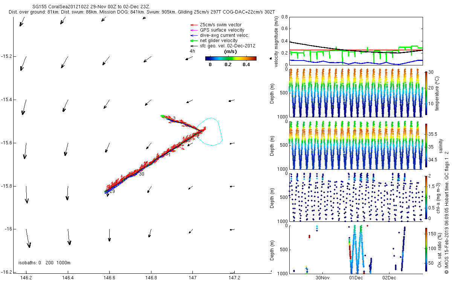
Task: Click the red swim vector legend arrow
Action: (x=194, y=25)
